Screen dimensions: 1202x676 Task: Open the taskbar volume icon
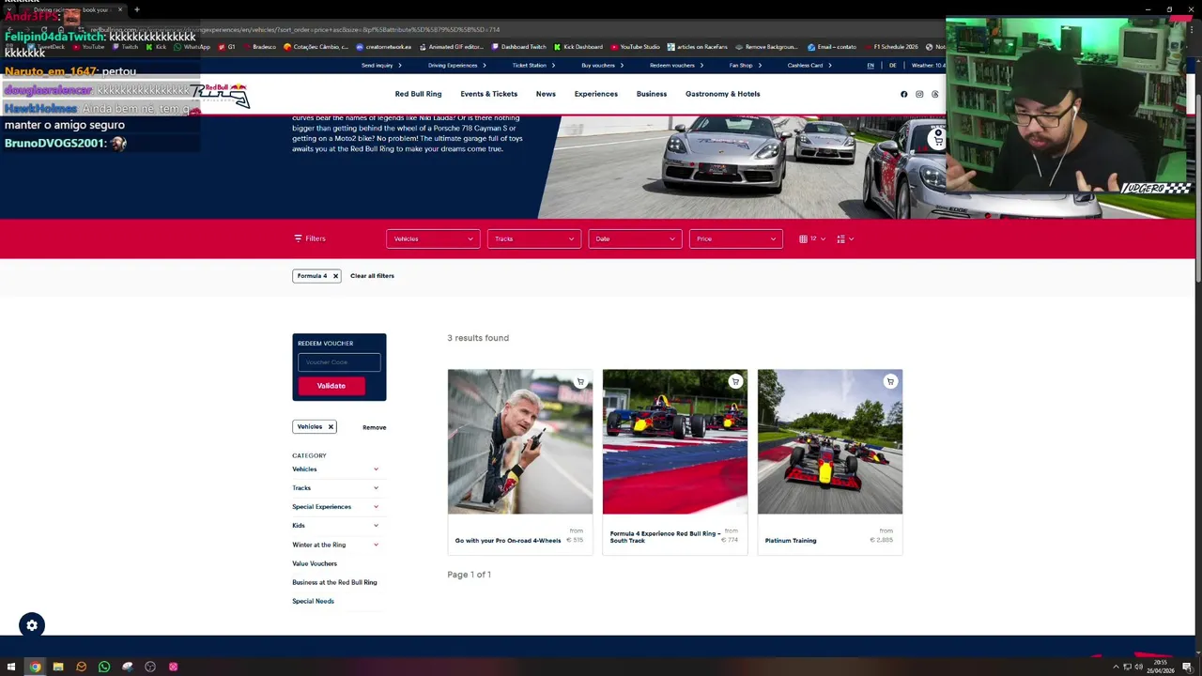(1139, 667)
